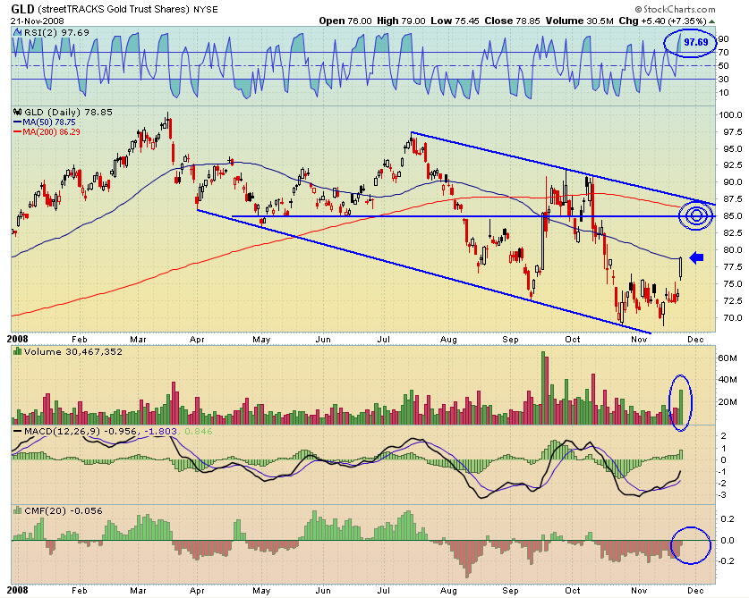Click the 85.0 price axis label
The image size is (749, 598).
[732, 215]
